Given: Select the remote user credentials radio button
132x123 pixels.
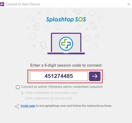Looking at the screenshot, I should [22, 99].
